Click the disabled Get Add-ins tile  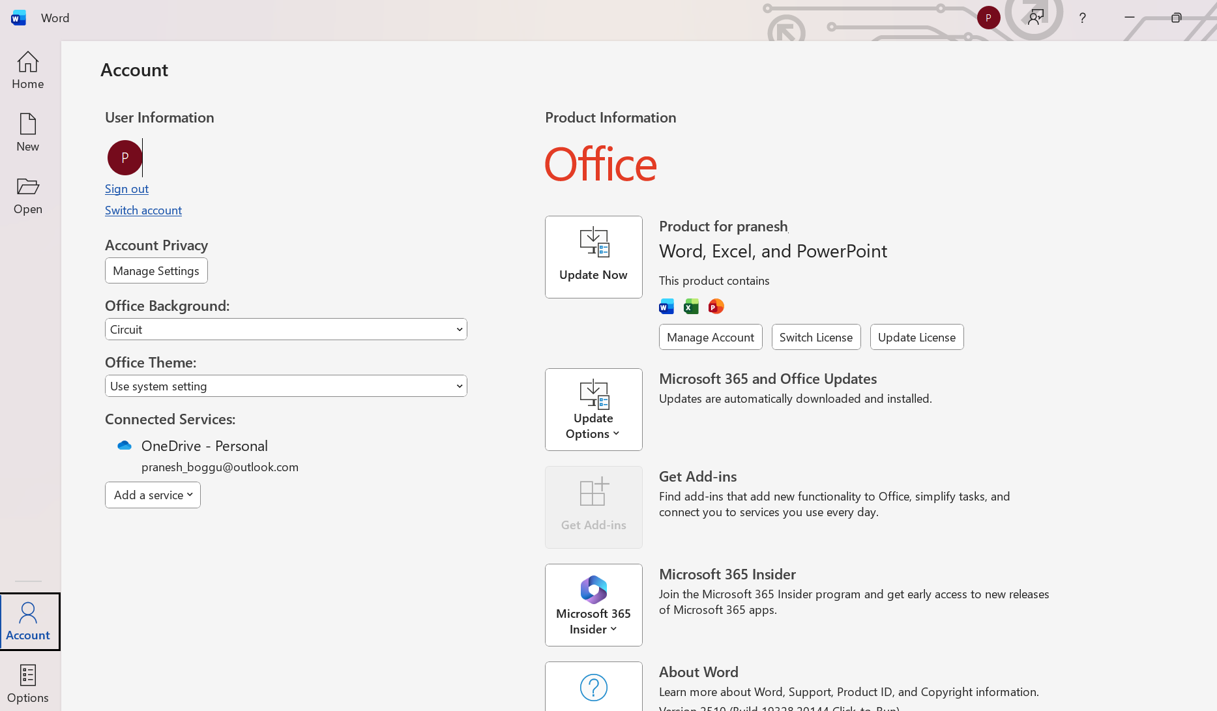[x=594, y=507]
